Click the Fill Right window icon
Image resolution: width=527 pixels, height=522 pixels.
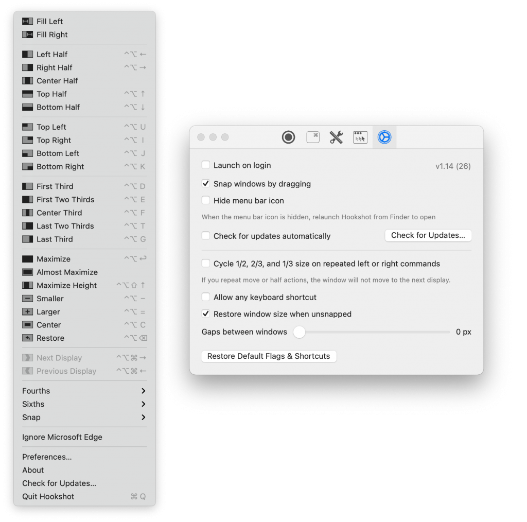[x=28, y=34]
